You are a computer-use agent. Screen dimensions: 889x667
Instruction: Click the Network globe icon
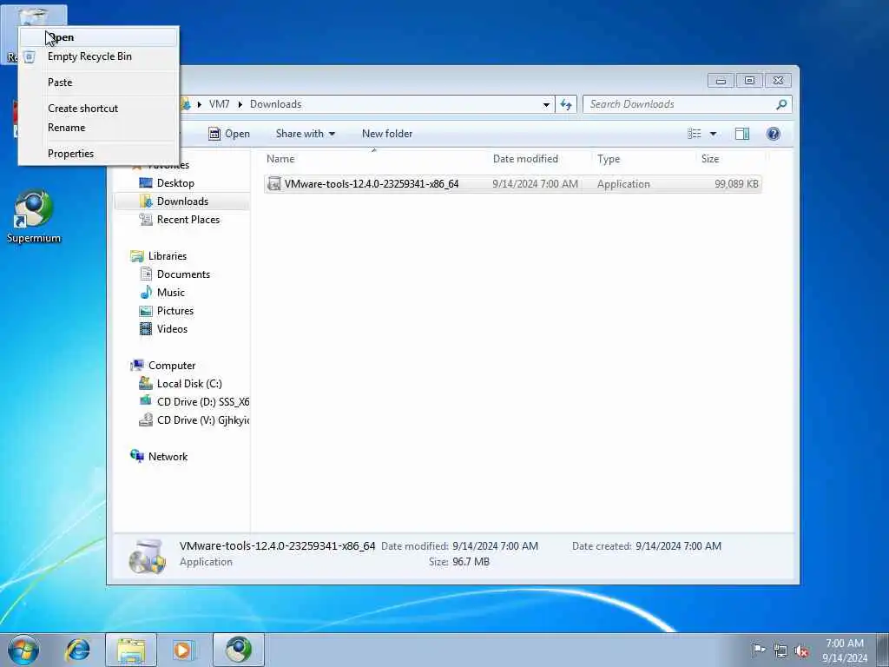pos(137,456)
